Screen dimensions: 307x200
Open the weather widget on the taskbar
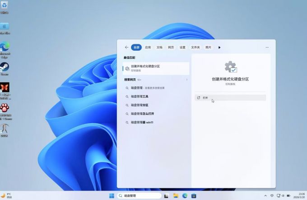(6, 195)
